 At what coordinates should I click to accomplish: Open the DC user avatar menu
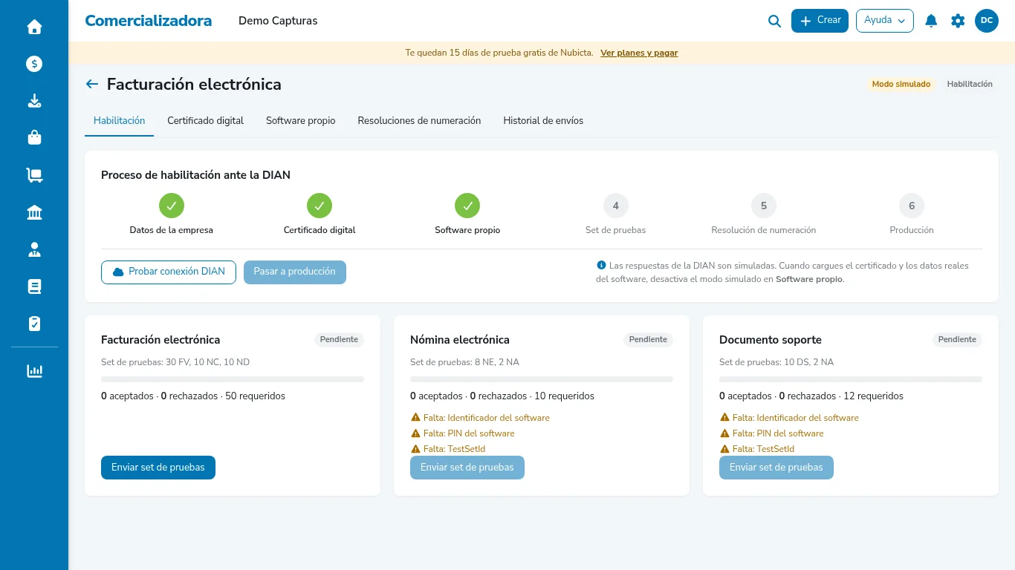click(987, 21)
